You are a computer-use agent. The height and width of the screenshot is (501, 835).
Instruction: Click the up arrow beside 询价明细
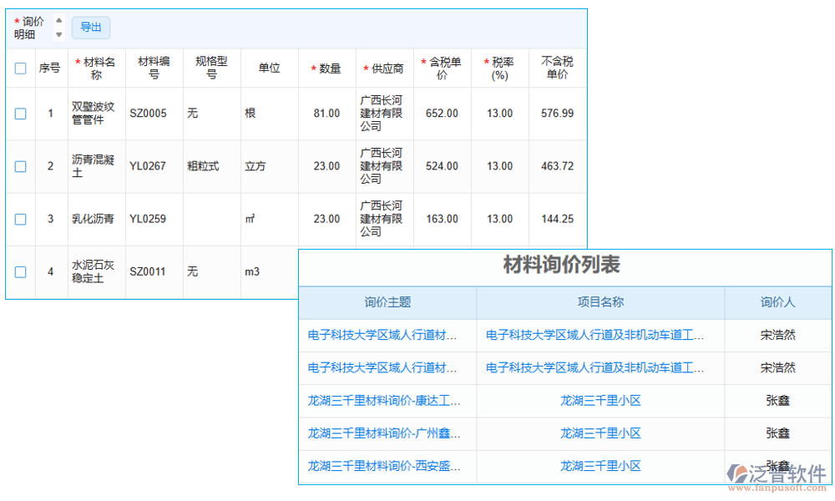point(58,22)
